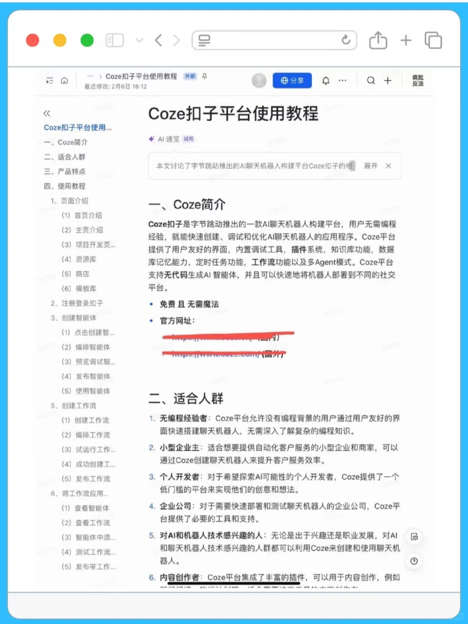Screen dimensions: 468x624
Task: Select (4) 资源库 outline item
Action: pos(79,260)
